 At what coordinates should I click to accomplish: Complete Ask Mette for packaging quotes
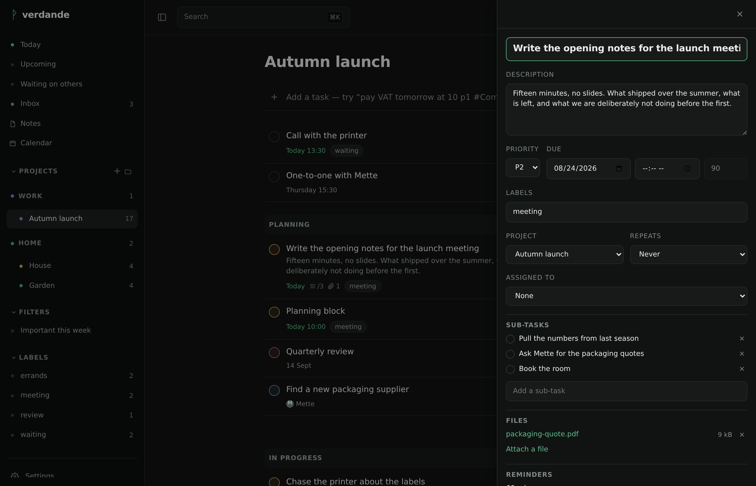(x=510, y=354)
